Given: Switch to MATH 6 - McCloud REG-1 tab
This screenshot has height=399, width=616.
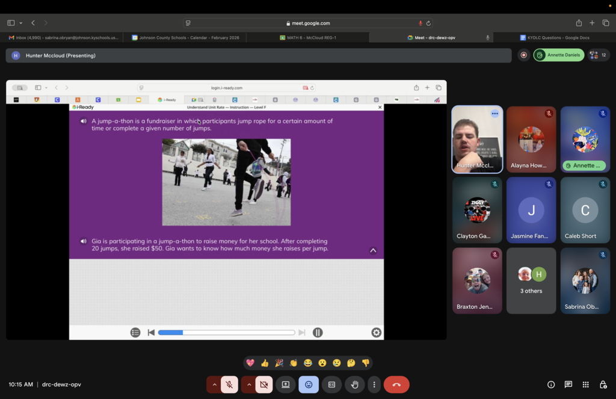Looking at the screenshot, I should 308,37.
